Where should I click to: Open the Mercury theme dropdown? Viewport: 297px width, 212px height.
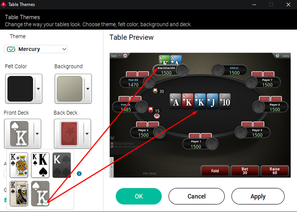(36, 49)
